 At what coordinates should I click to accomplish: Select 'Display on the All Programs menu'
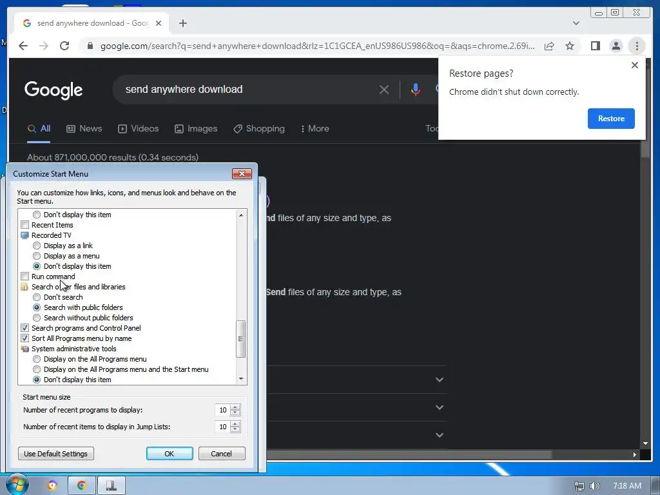pyautogui.click(x=37, y=359)
